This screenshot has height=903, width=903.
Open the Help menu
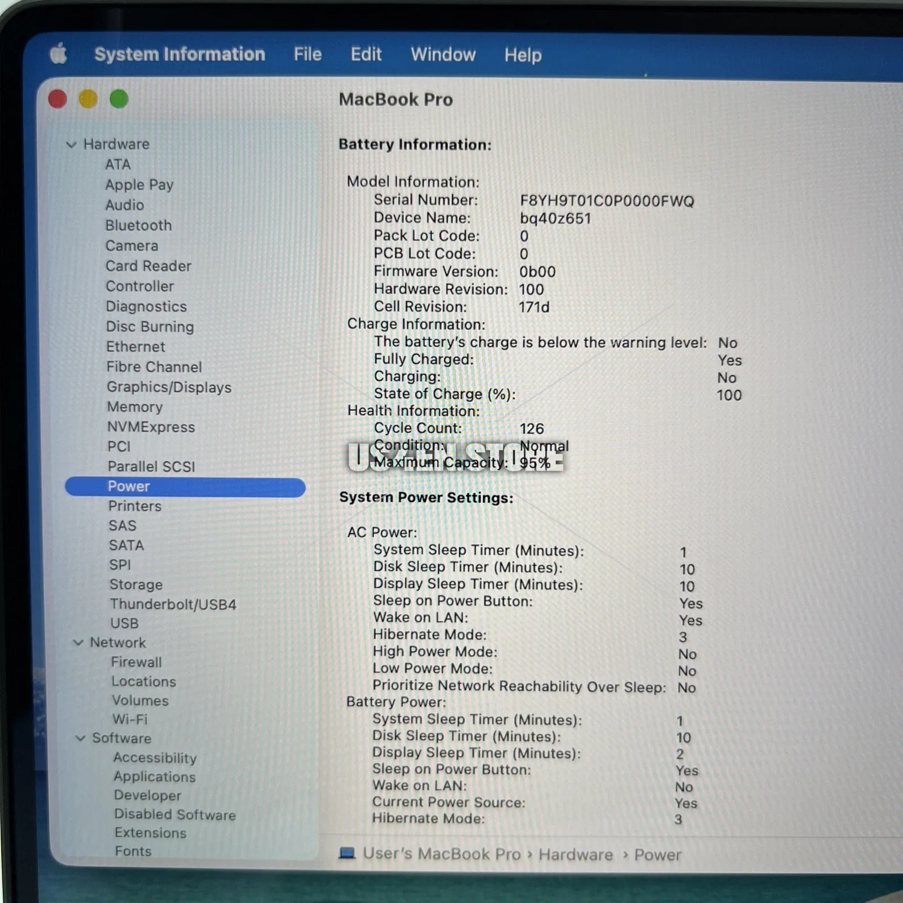523,55
